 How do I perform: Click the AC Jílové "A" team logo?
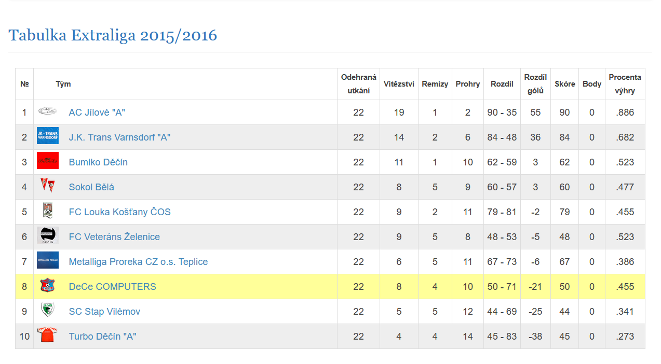click(47, 111)
